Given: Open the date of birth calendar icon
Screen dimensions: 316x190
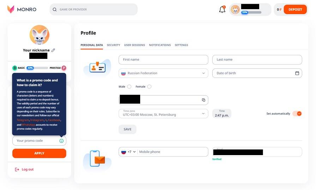Looking at the screenshot, I should [x=297, y=73].
